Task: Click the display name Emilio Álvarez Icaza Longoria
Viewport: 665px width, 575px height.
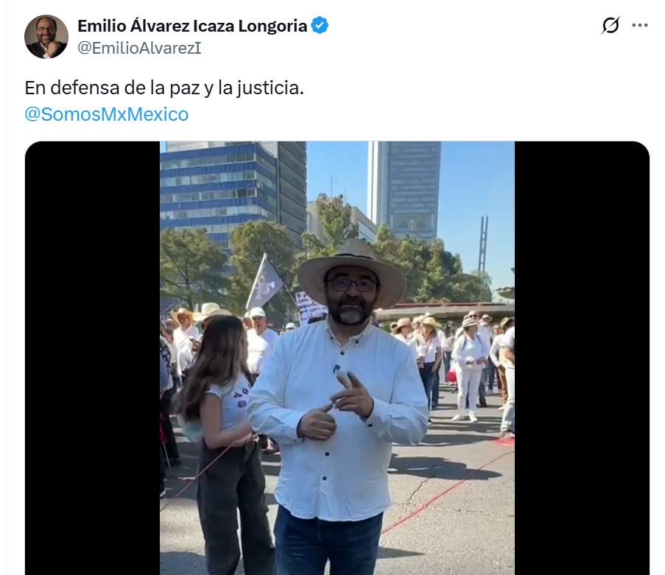Action: point(192,26)
